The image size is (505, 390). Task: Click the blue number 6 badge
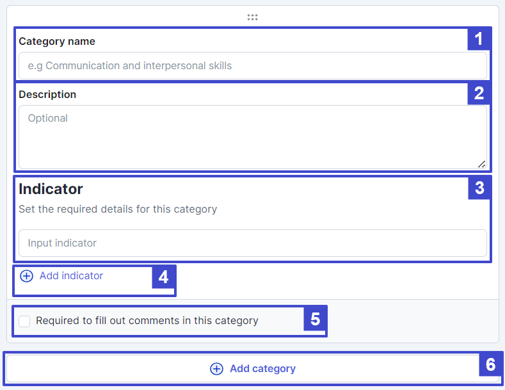[x=490, y=364]
